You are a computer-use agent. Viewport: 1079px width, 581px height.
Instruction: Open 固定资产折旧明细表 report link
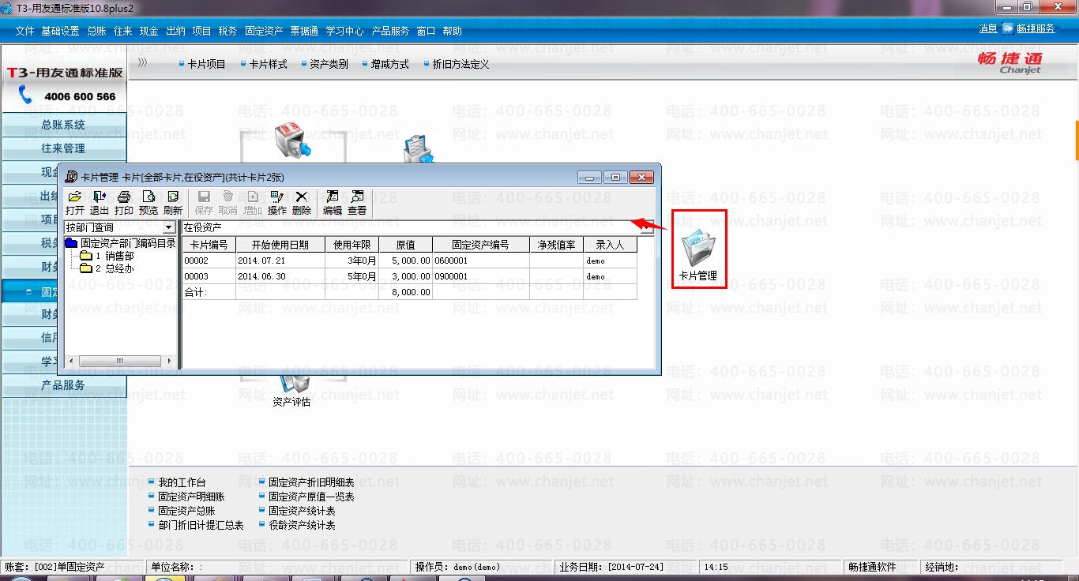pos(311,482)
